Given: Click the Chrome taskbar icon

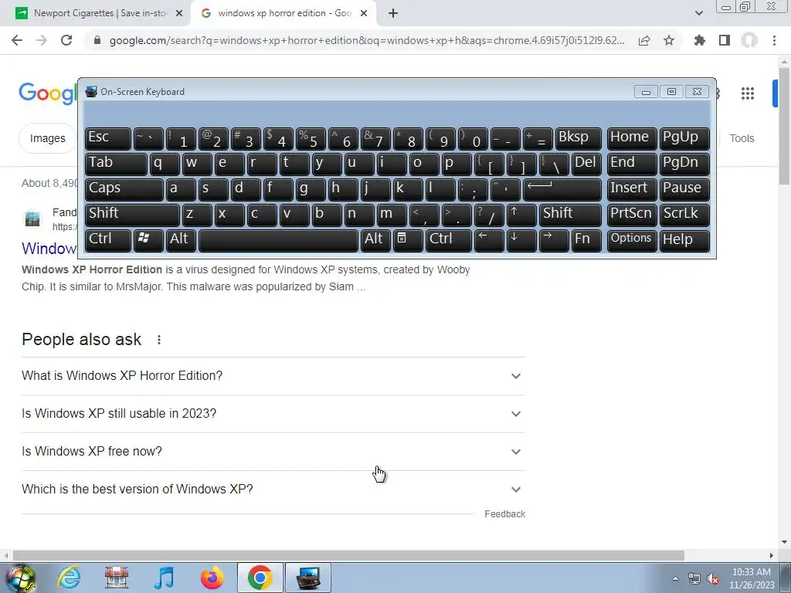Looking at the screenshot, I should coord(260,578).
